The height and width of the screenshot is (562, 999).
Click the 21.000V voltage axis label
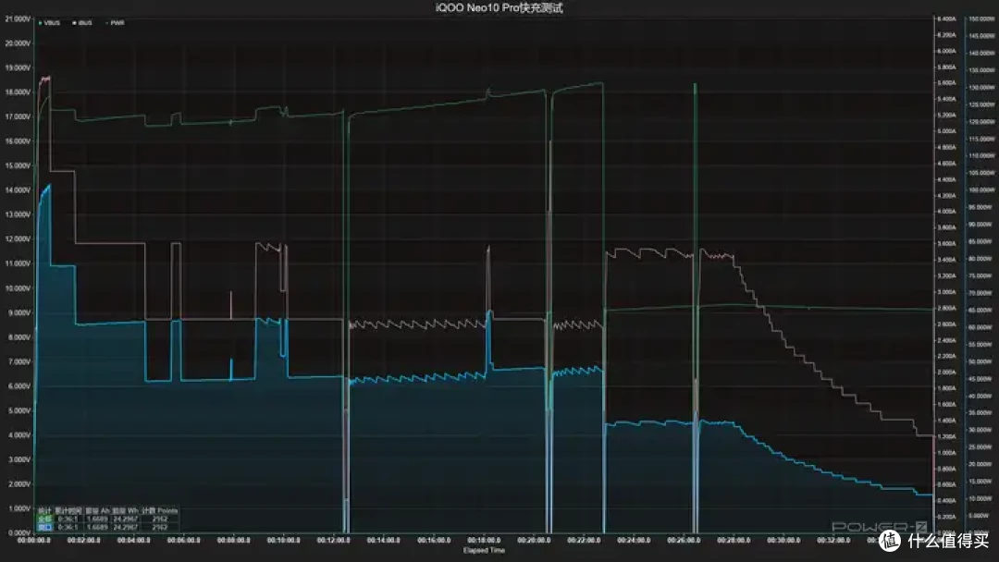pos(18,19)
